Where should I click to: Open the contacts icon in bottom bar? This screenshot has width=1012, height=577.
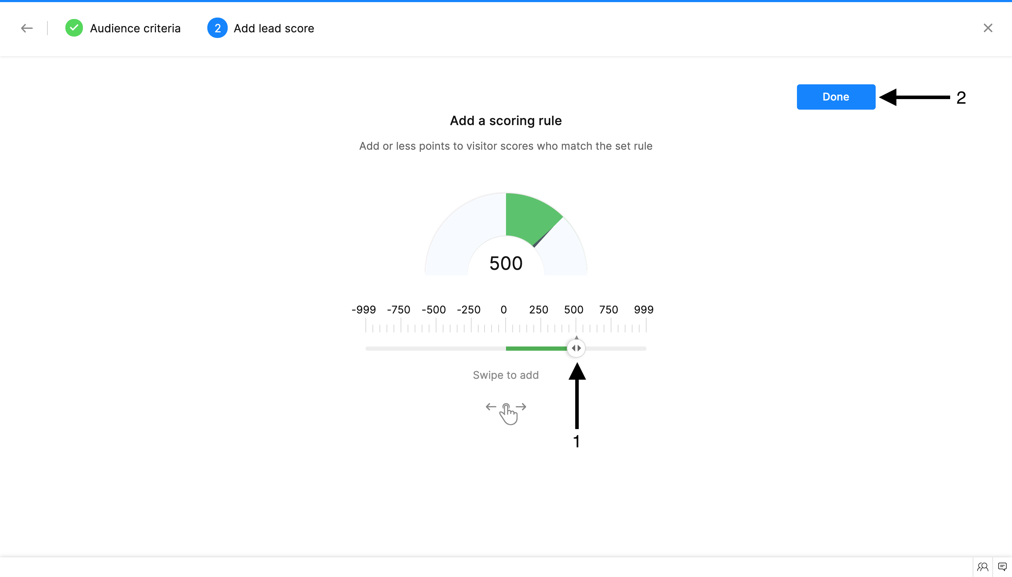[982, 567]
